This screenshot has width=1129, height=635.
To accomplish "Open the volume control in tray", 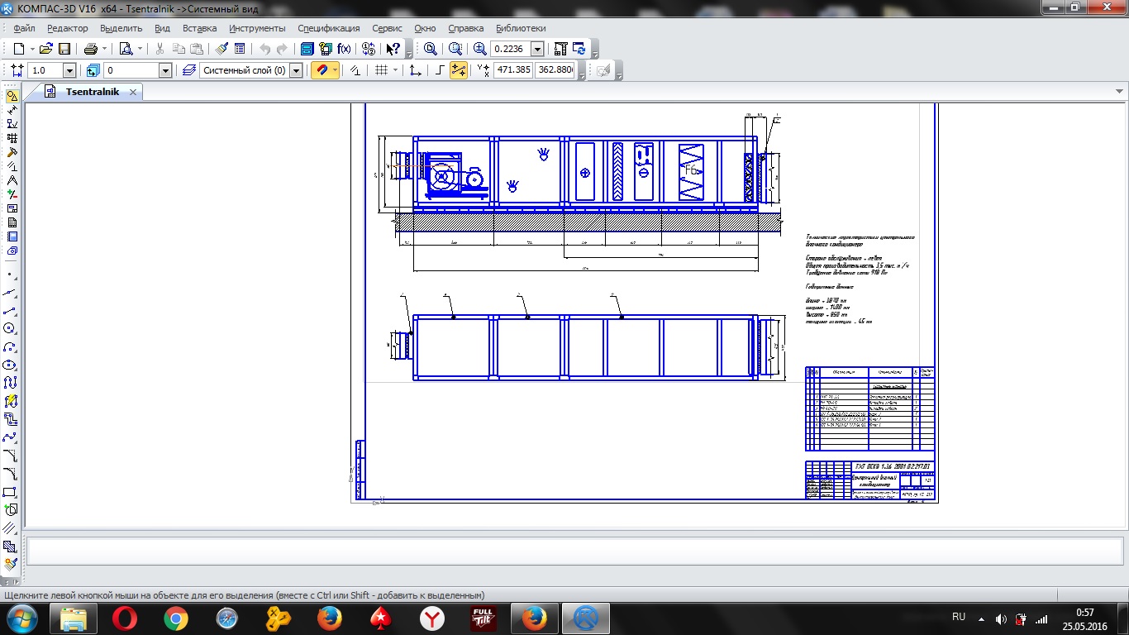I will pyautogui.click(x=1001, y=618).
